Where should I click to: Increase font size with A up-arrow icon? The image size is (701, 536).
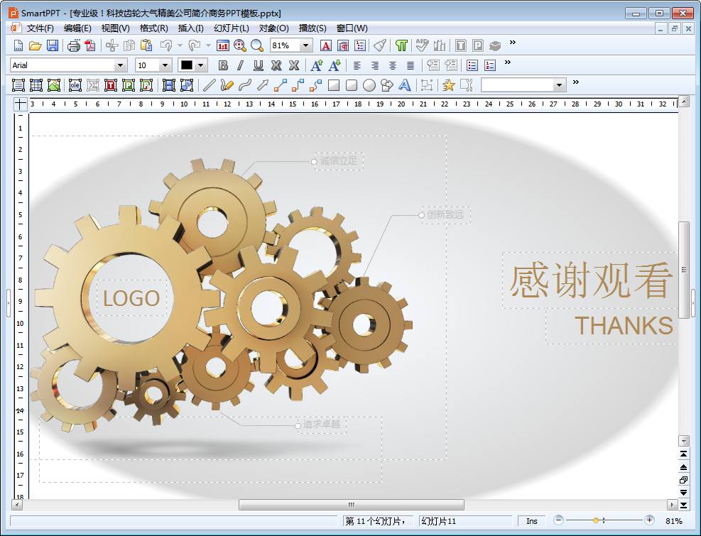tap(317, 65)
